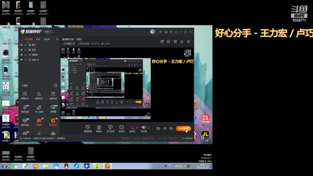313x176 pixels.
Task: Toggle lock on 全屏 16 source row
Action: click(25, 60)
